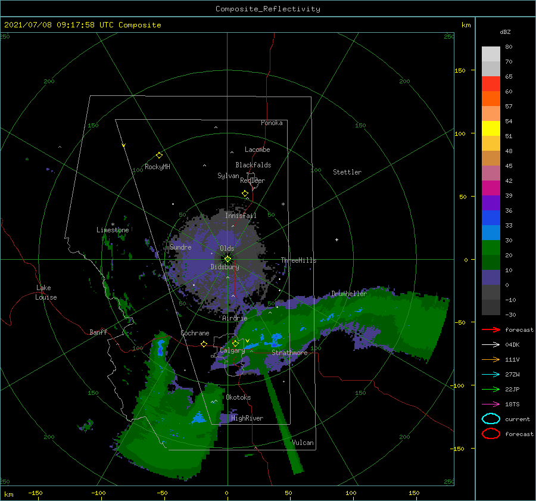Select the cyan 'current' ellipse legend icon
Image resolution: width=536 pixels, height=501 pixels.
491,419
